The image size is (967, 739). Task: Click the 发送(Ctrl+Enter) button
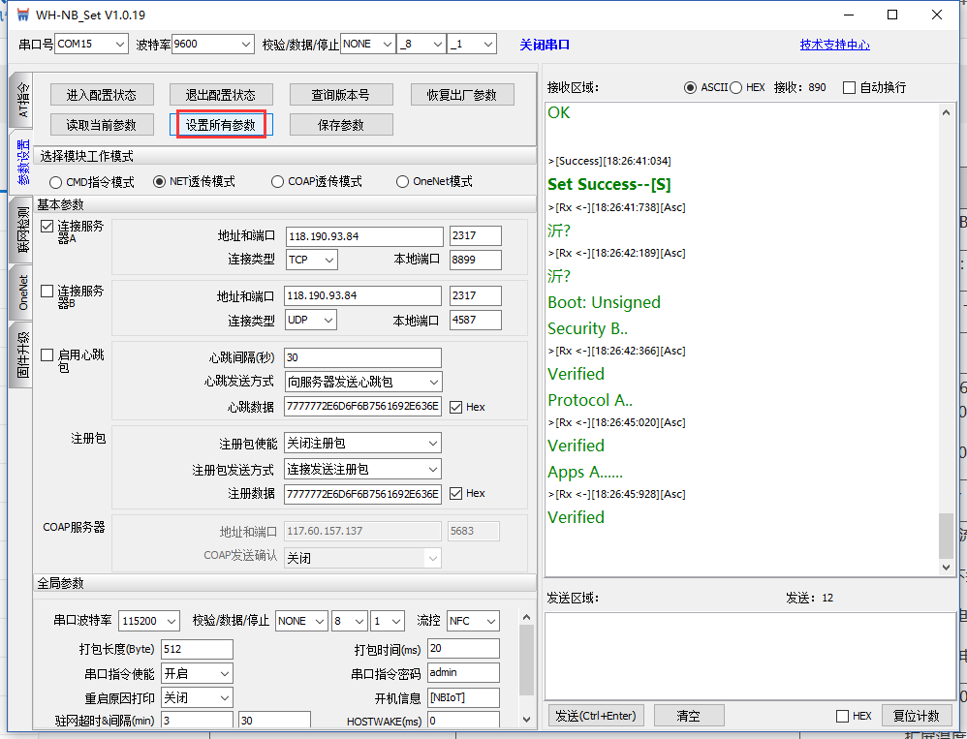pyautogui.click(x=596, y=716)
